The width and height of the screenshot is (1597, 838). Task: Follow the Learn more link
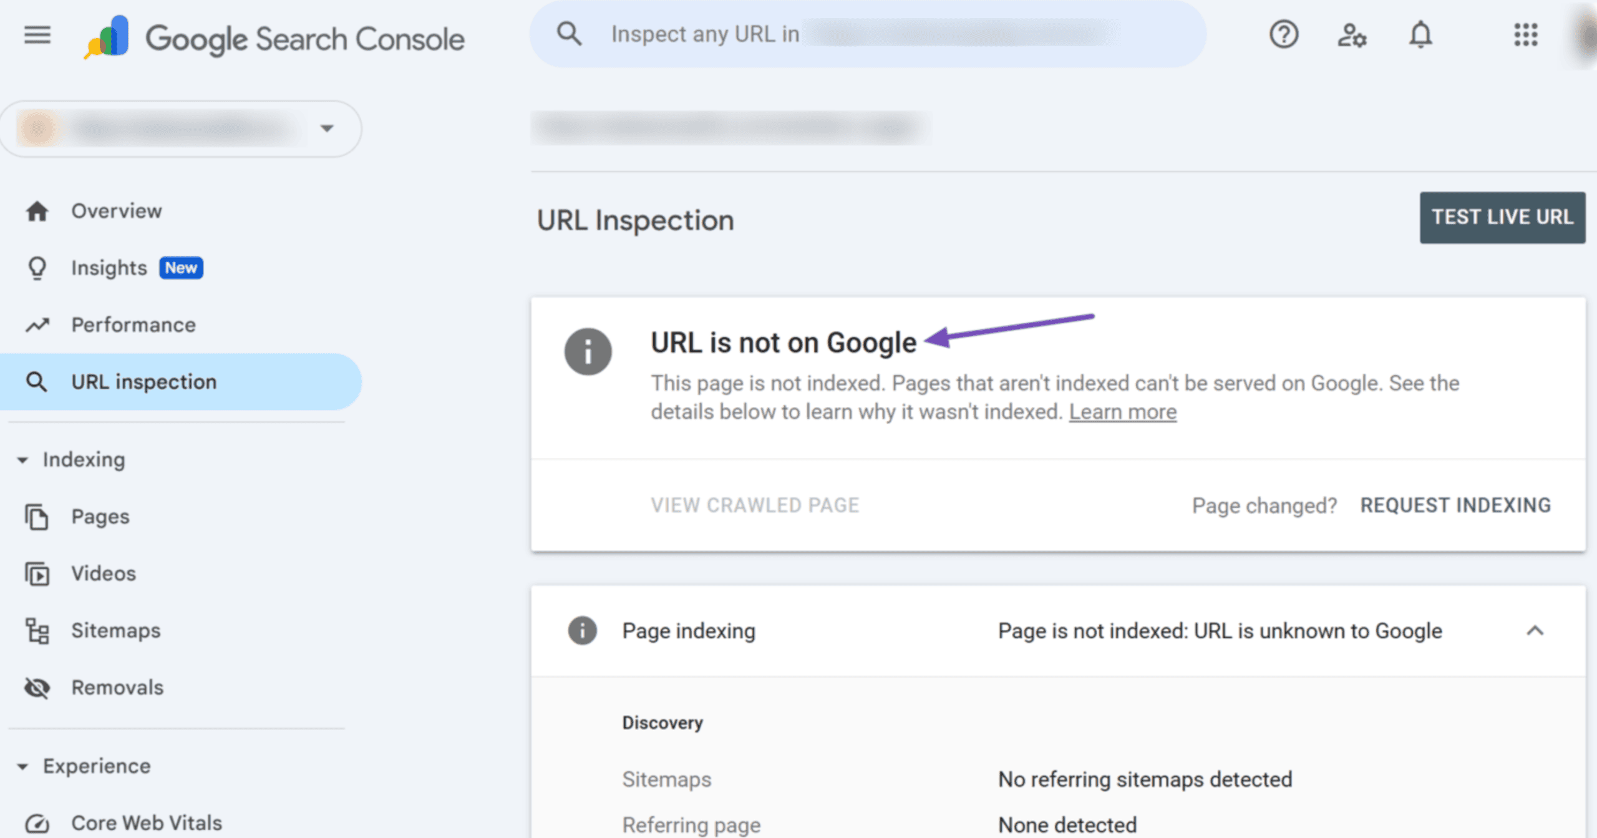pos(1123,412)
